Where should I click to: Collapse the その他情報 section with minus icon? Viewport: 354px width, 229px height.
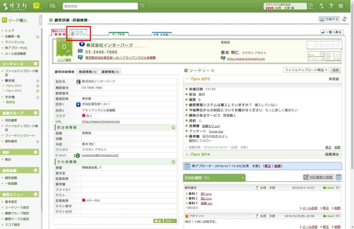point(173,162)
